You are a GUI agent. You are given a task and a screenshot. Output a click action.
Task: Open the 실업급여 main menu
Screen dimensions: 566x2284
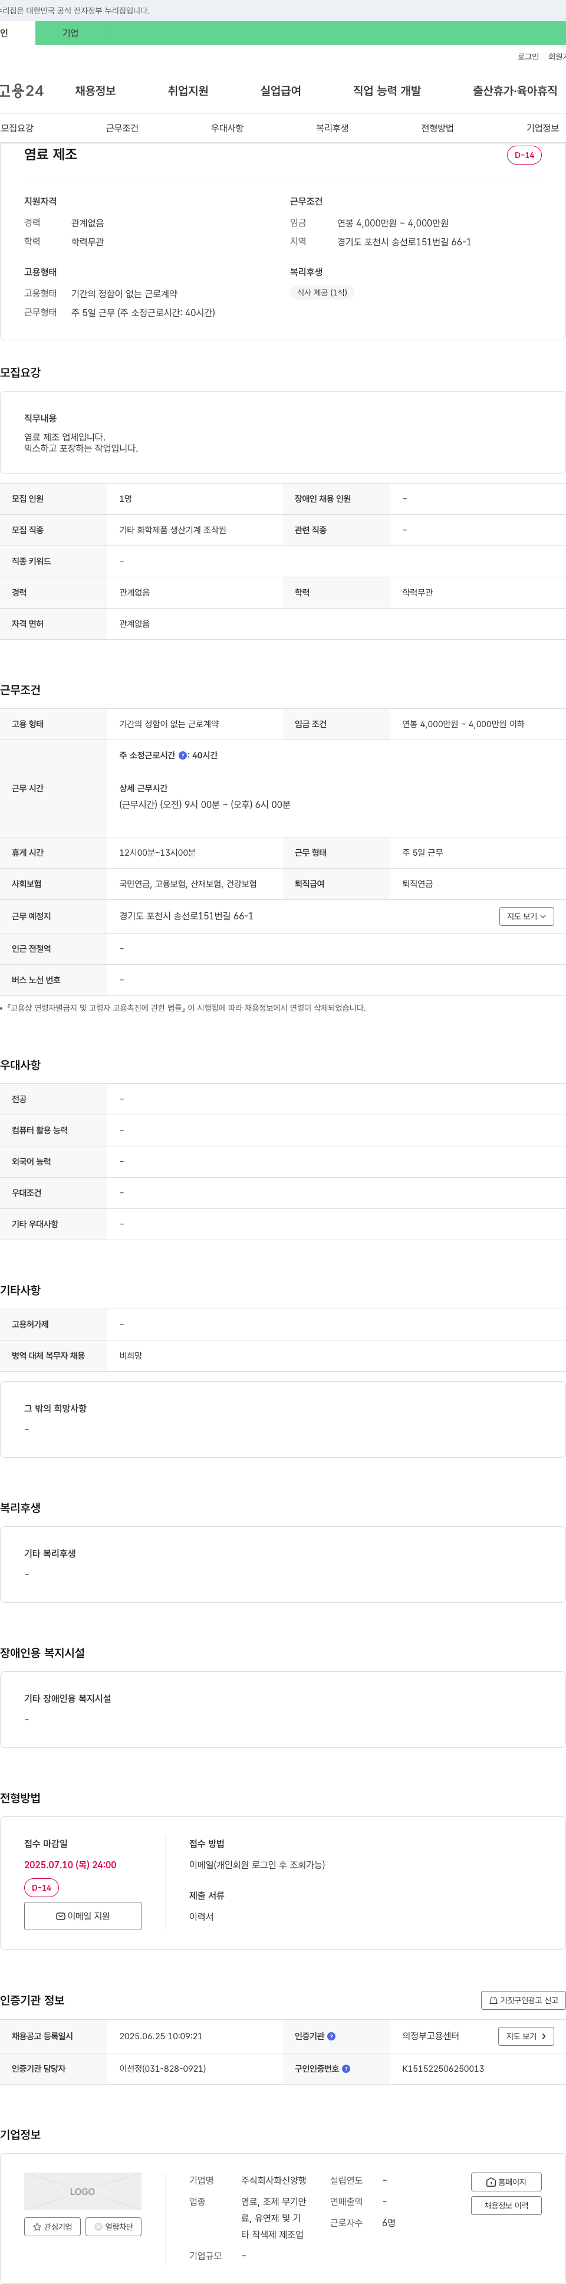pyautogui.click(x=281, y=90)
